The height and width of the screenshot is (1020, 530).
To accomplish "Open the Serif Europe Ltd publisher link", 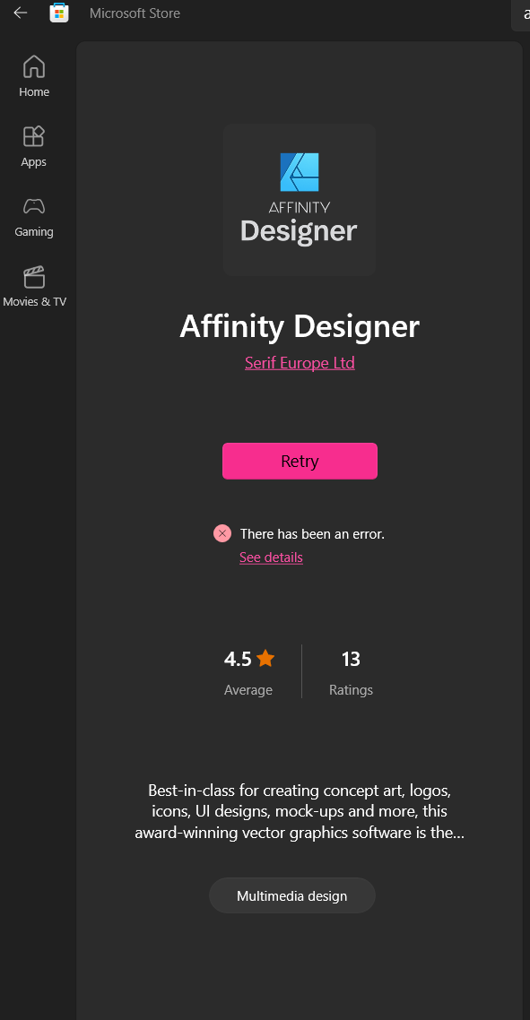I will click(300, 362).
